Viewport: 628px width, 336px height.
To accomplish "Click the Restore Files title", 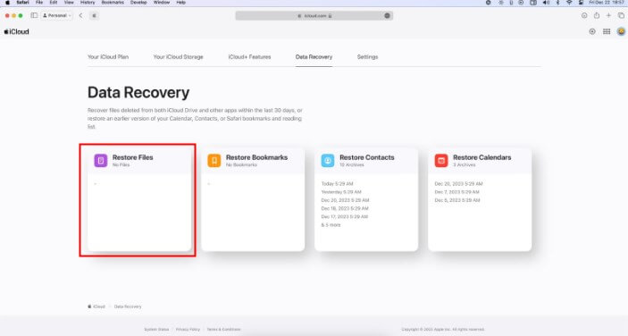I will [132, 157].
